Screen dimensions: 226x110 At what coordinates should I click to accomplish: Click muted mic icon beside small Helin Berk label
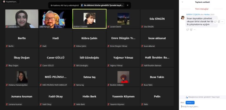click(74, 104)
